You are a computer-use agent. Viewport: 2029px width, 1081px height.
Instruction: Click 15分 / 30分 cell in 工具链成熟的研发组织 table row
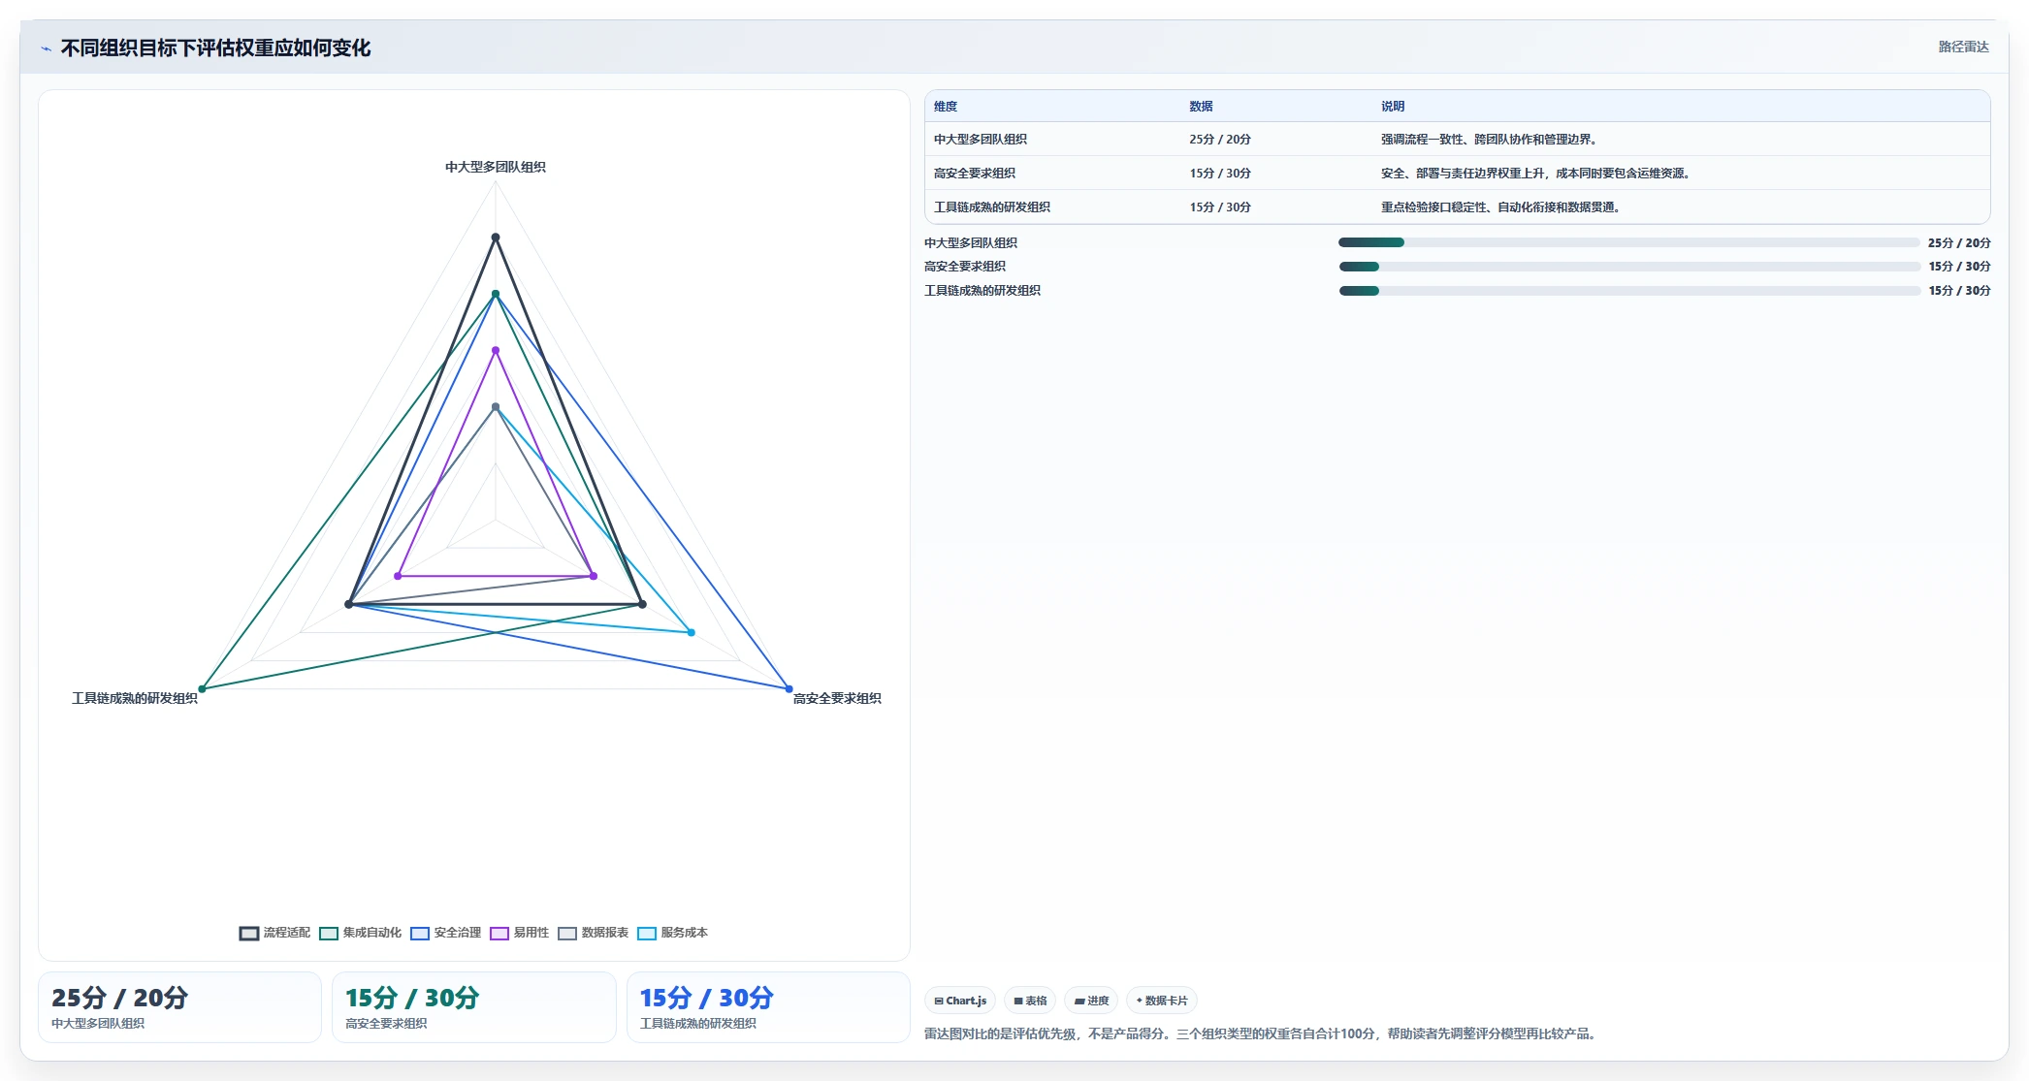tap(1220, 207)
